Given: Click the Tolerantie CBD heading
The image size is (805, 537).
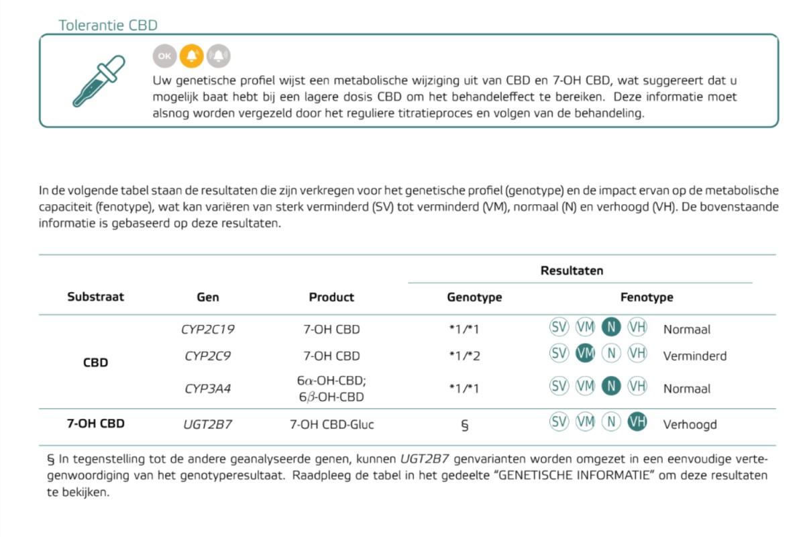Looking at the screenshot, I should pyautogui.click(x=108, y=26).
